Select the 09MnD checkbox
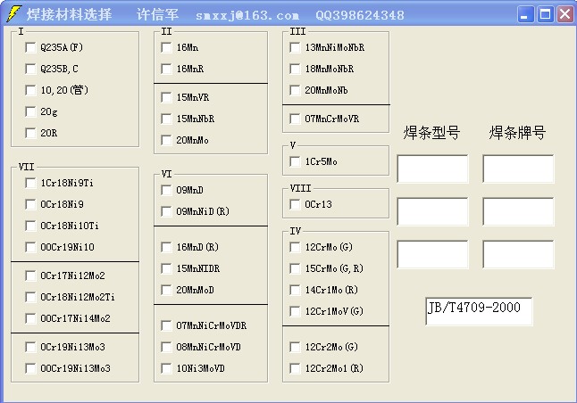577x403 pixels. click(x=166, y=190)
